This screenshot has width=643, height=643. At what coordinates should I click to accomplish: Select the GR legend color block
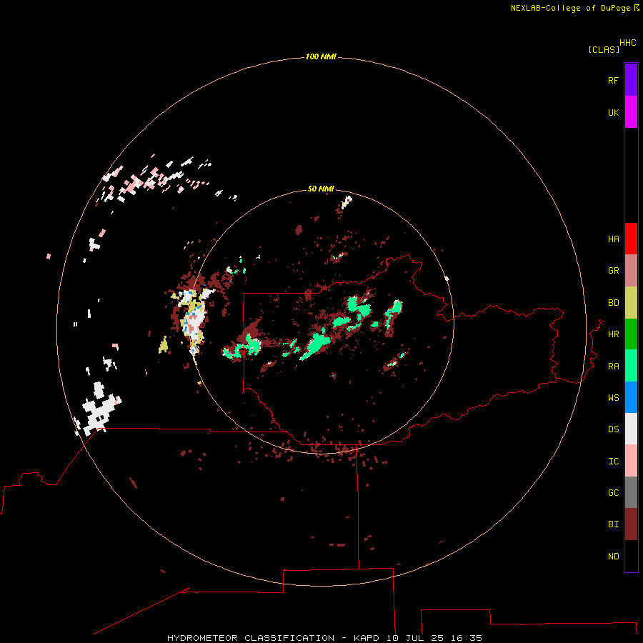(631, 271)
